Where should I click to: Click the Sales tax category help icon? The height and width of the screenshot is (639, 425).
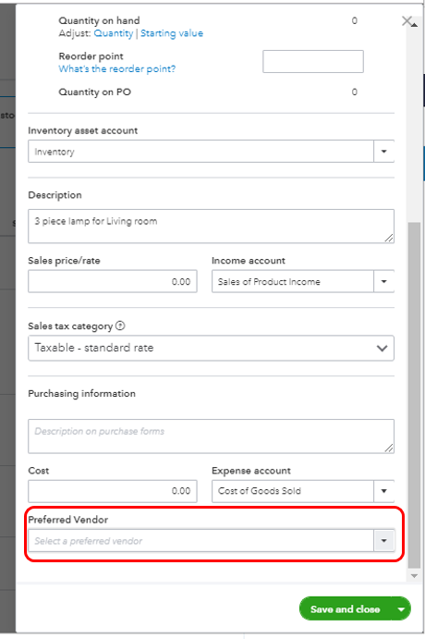click(120, 326)
